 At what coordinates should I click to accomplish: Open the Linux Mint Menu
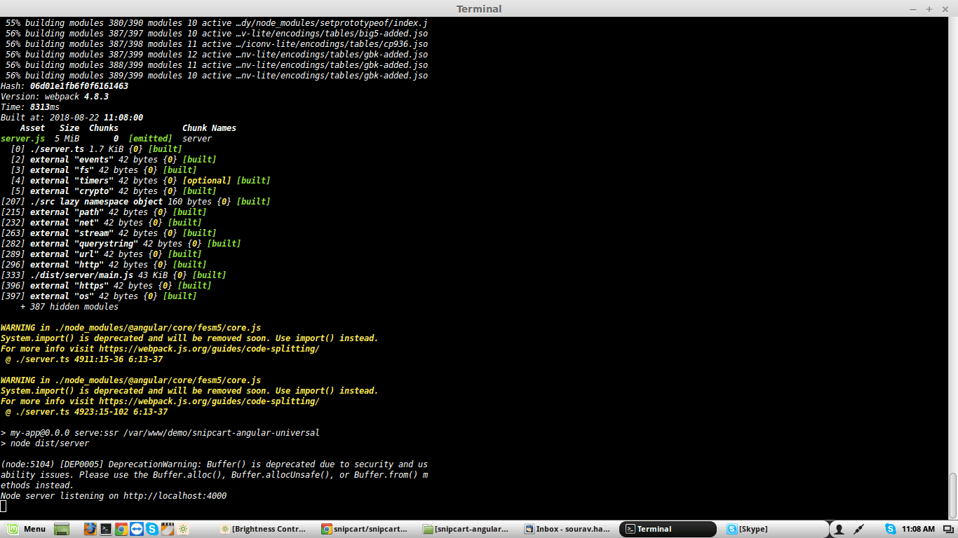click(x=28, y=529)
